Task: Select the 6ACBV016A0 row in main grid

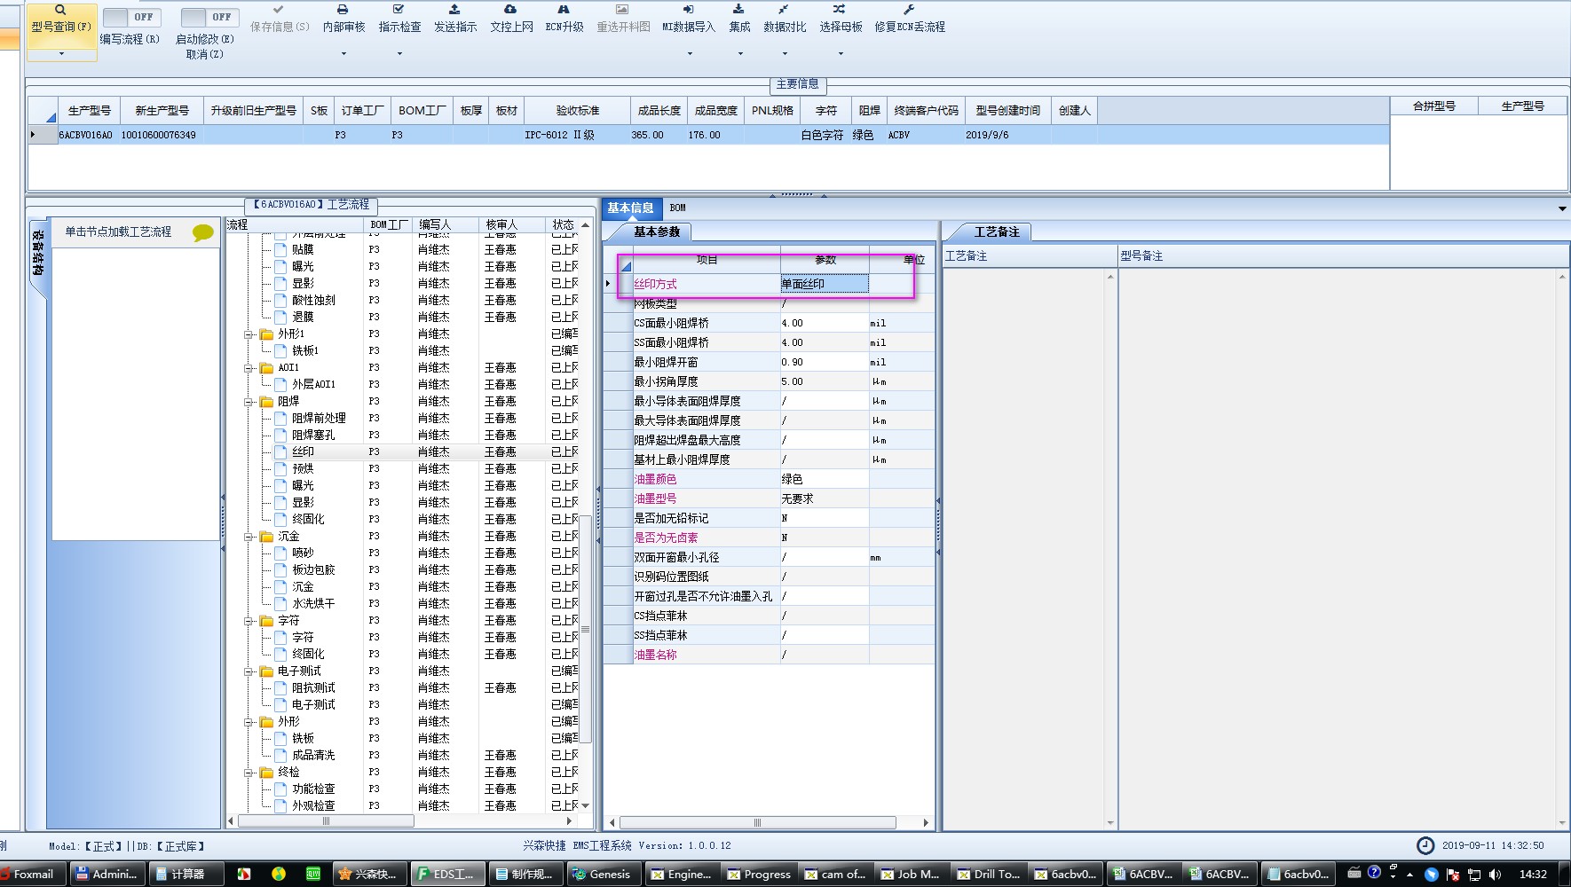Action: coord(708,135)
